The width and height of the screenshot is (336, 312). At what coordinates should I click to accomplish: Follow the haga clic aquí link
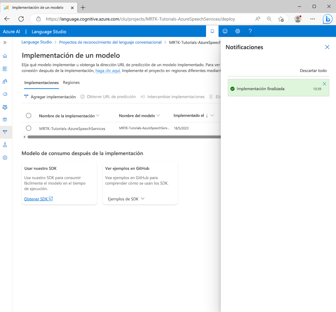point(108,71)
